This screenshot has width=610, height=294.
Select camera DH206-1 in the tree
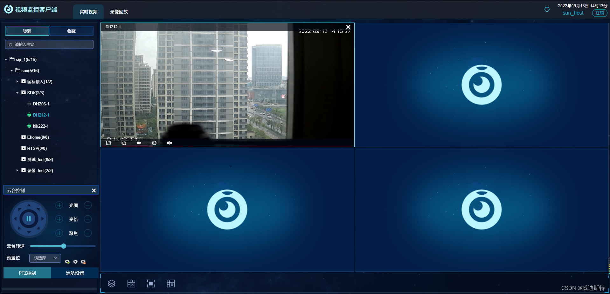pyautogui.click(x=41, y=104)
